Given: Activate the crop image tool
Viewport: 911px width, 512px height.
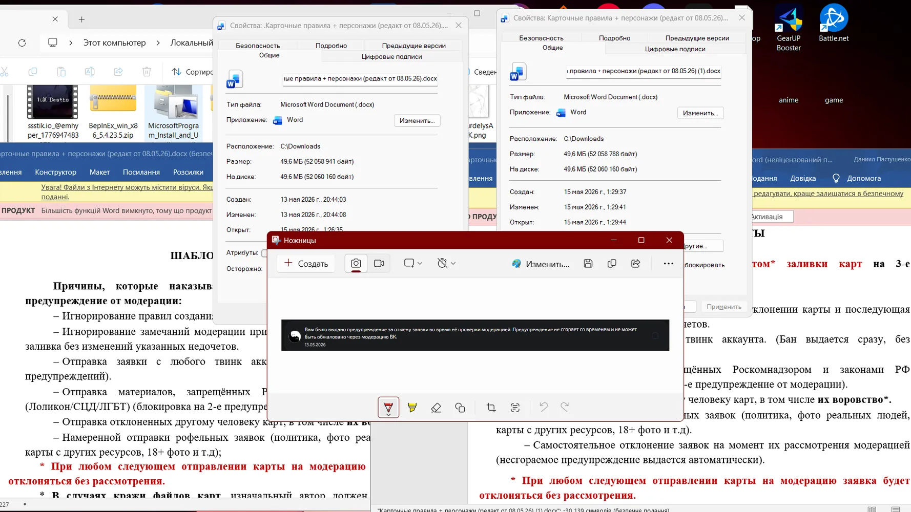Looking at the screenshot, I should (x=491, y=408).
